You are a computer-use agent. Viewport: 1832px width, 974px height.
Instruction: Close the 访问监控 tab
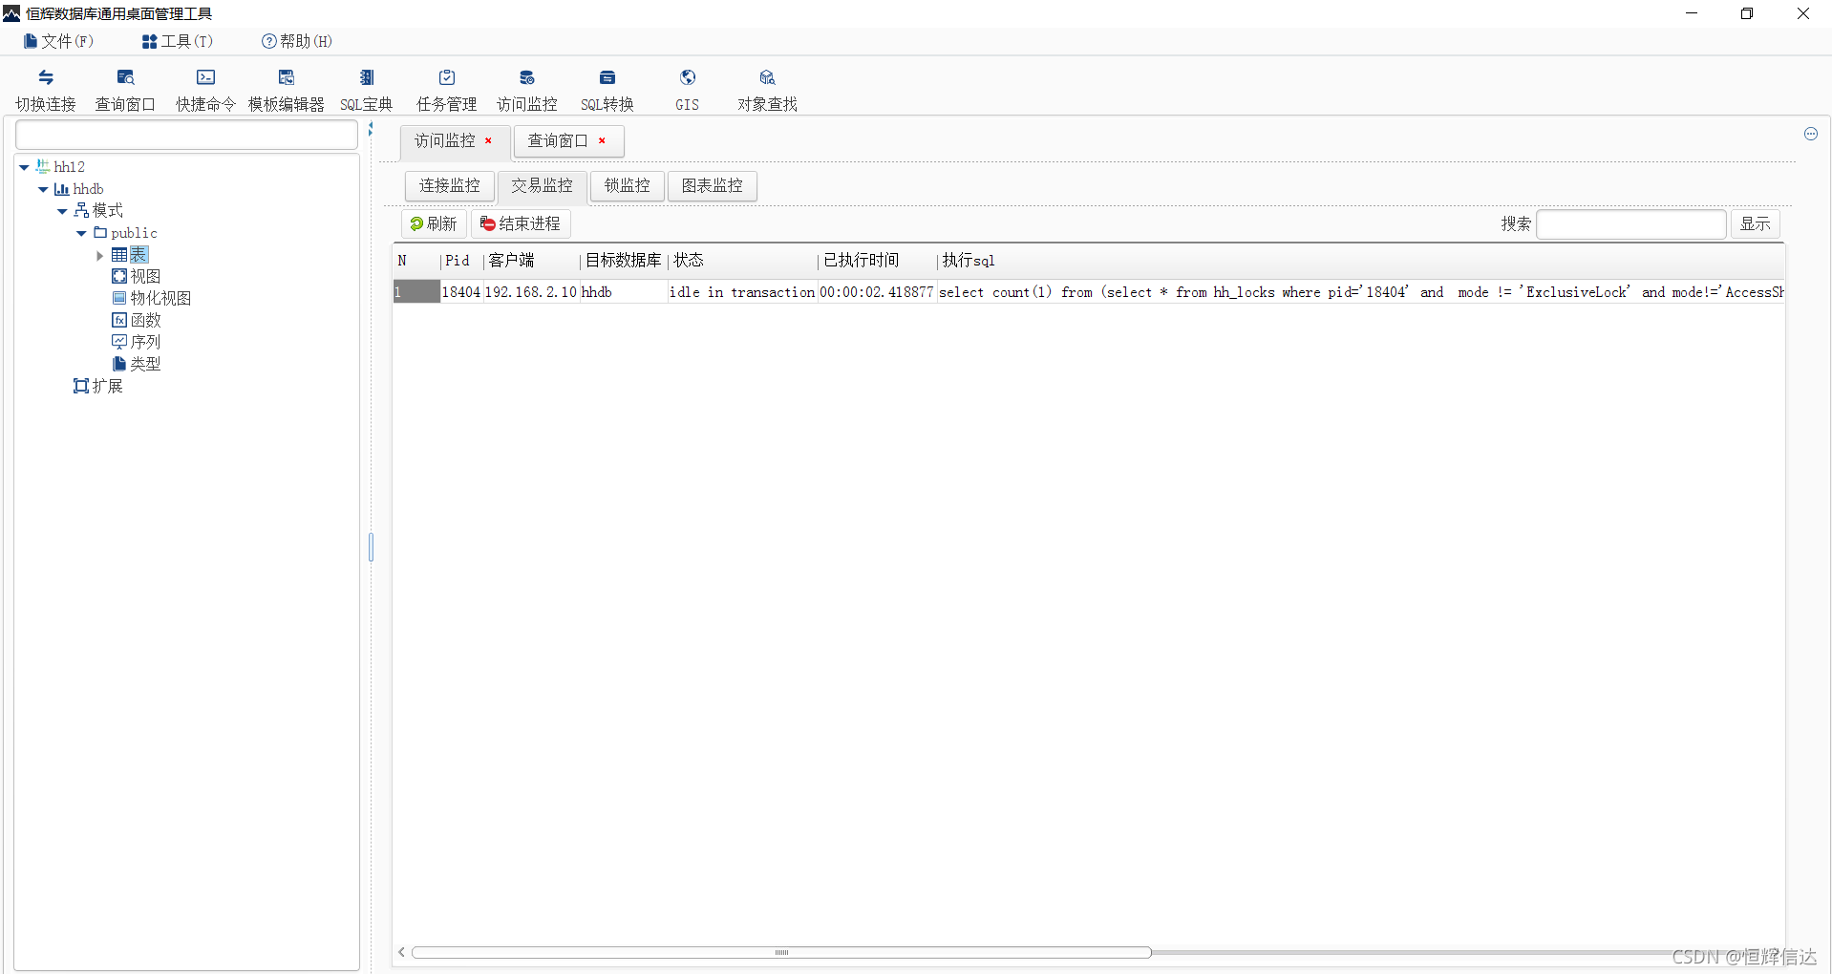tap(488, 140)
